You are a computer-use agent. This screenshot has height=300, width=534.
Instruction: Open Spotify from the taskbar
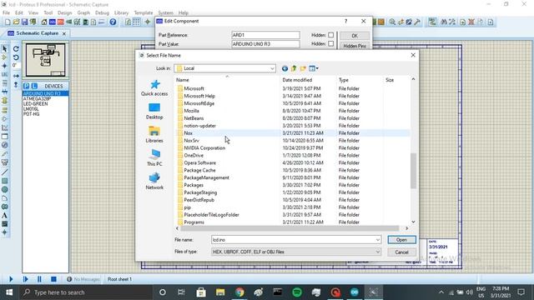[x=297, y=292]
